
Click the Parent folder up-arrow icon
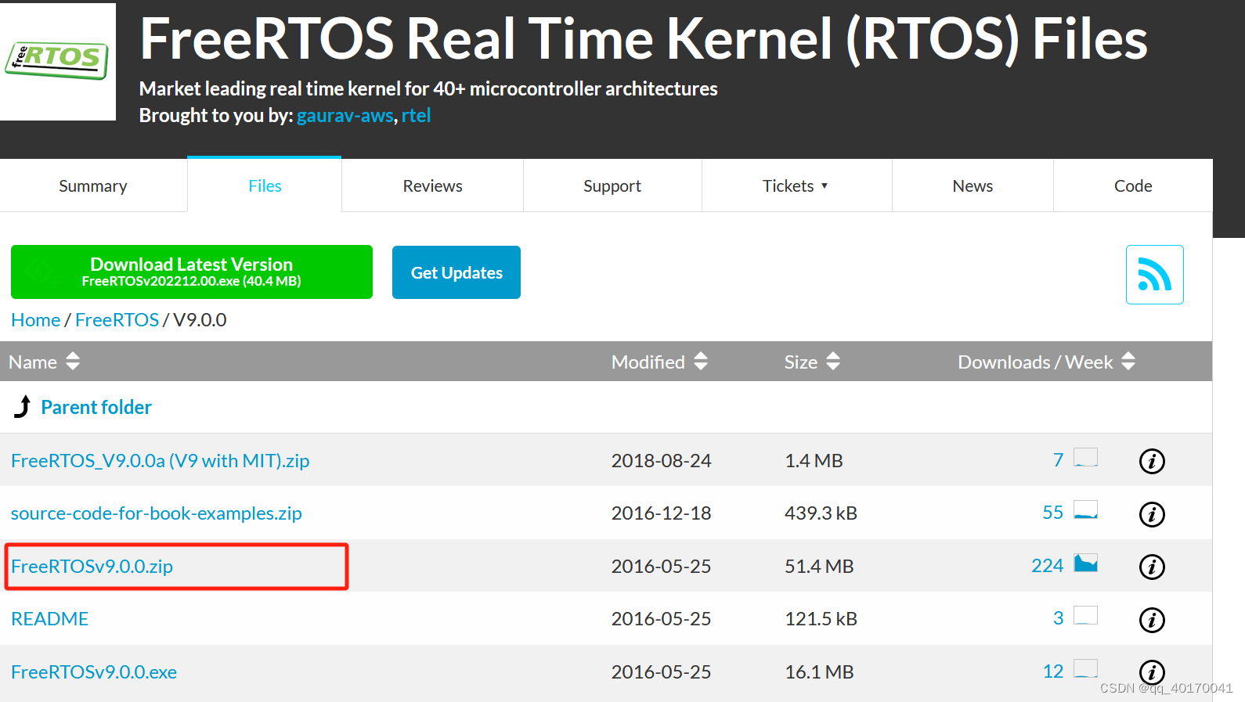23,407
